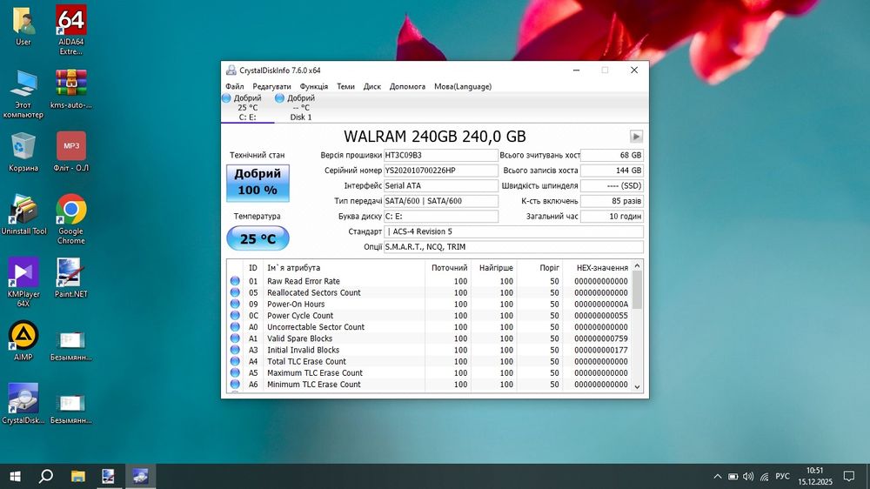Select the Maximum TLC Erase Count row
The image size is (870, 489).
point(429,373)
